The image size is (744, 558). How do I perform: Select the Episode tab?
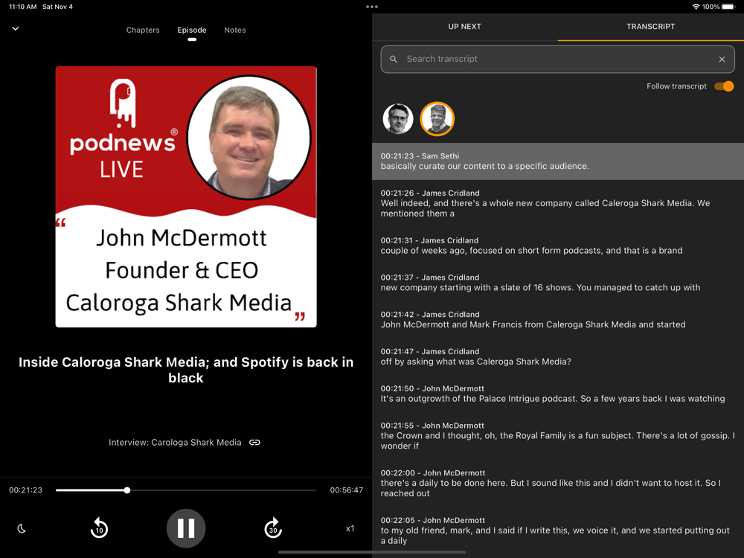[x=192, y=30]
